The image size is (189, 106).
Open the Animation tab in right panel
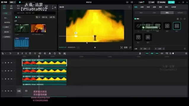click(x=154, y=7)
